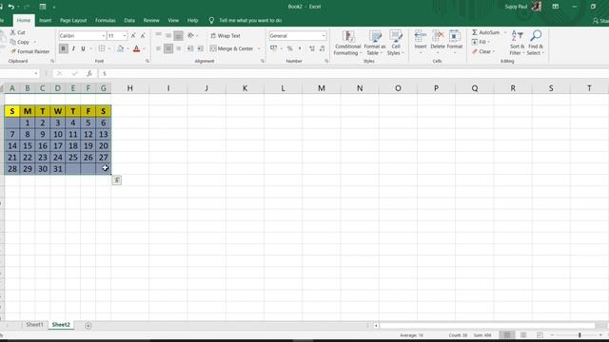Click the Undo icon in Quick Access Toolbar

click(10, 7)
